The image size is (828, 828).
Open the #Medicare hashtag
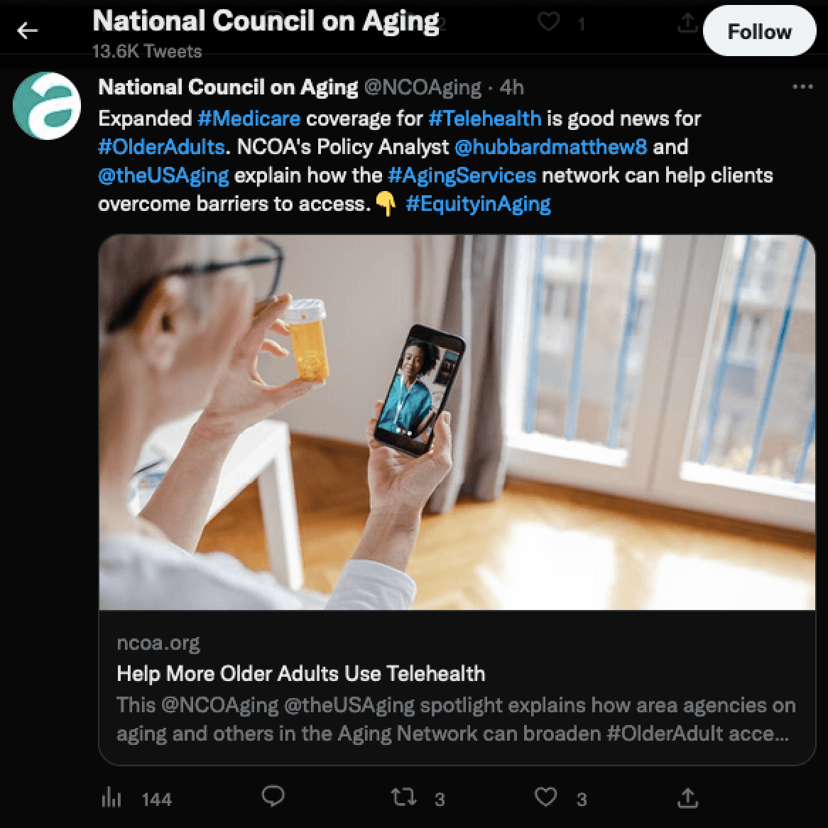pyautogui.click(x=249, y=118)
